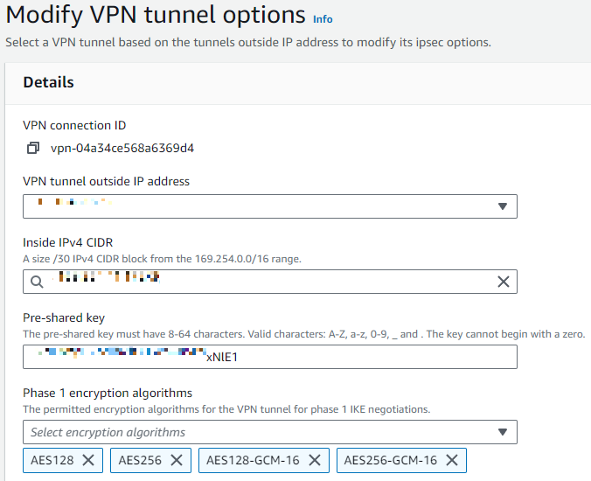Image resolution: width=591 pixels, height=481 pixels.
Task: Open the VPN tunnel outside IP address dropdown
Action: tap(270, 206)
